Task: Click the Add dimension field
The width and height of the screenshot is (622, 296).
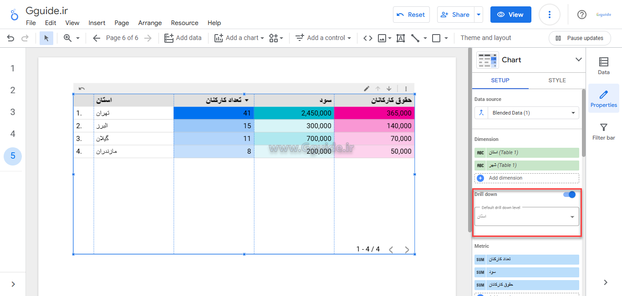Action: coord(527,178)
